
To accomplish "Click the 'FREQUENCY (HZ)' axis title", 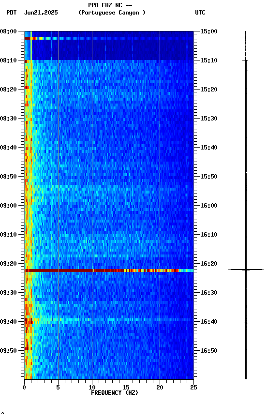I will tap(115, 393).
